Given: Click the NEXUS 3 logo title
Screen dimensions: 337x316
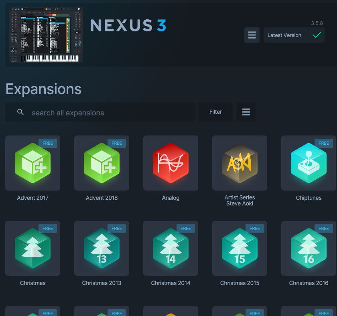Looking at the screenshot, I should point(128,25).
